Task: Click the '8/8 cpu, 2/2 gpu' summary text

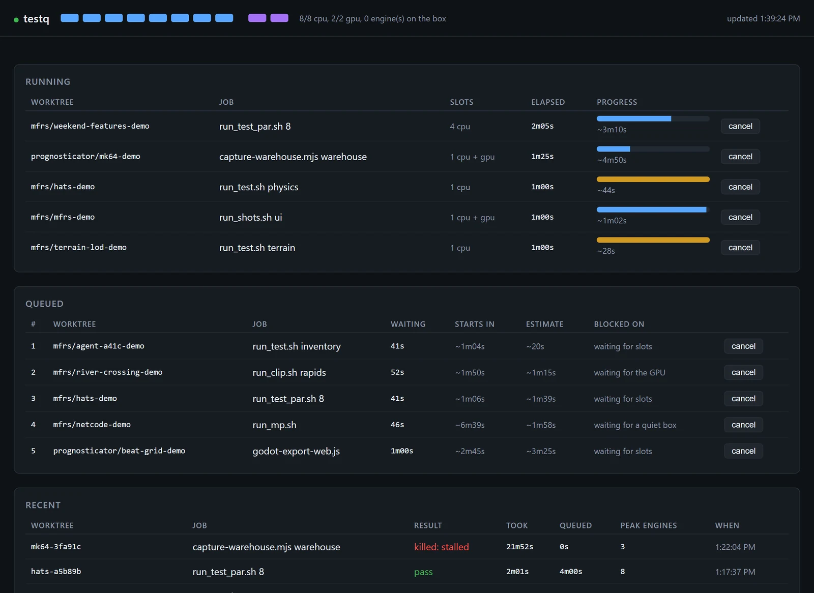Action: pos(372,19)
